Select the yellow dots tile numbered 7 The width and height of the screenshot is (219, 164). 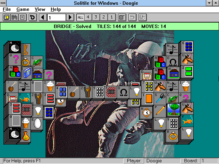pyautogui.click(x=148, y=86)
